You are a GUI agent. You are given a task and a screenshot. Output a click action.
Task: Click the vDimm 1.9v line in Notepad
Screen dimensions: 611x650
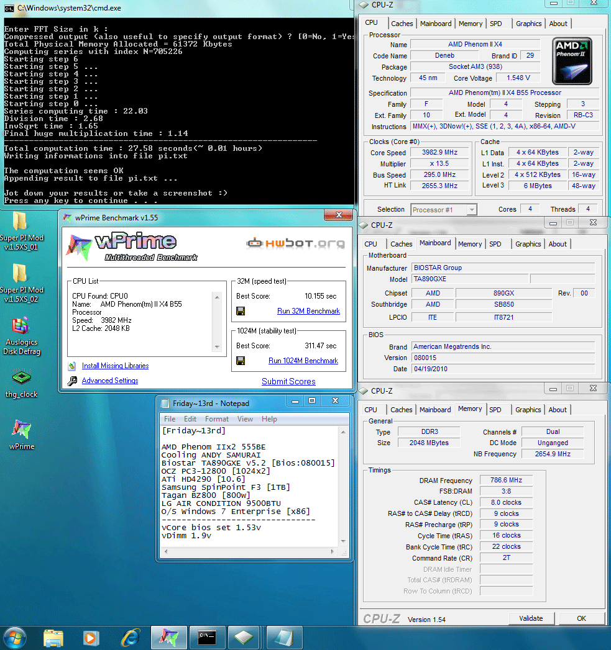(x=186, y=536)
